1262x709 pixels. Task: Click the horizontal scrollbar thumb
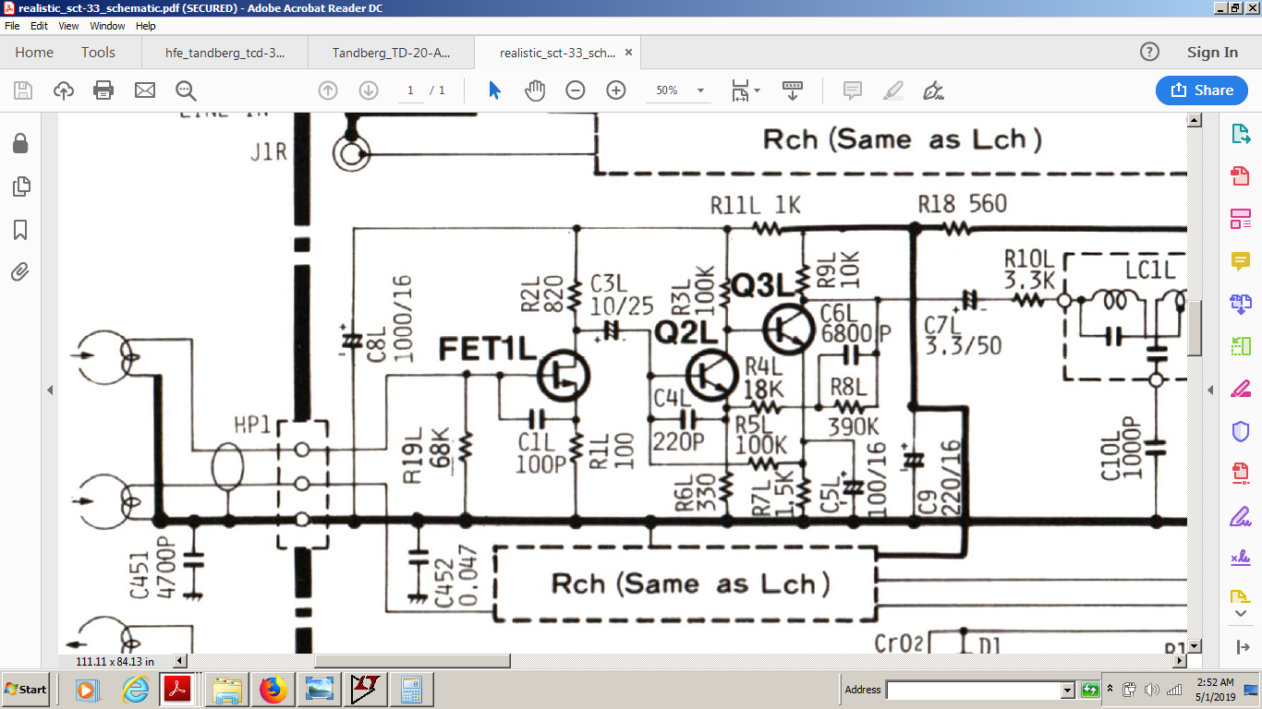(412, 661)
